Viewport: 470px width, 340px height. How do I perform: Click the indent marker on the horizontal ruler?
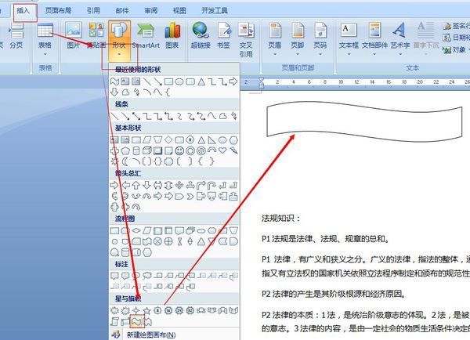pos(261,82)
